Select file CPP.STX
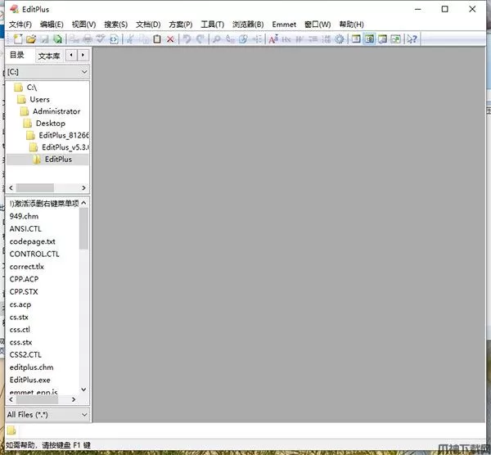491x455 pixels. pyautogui.click(x=24, y=291)
